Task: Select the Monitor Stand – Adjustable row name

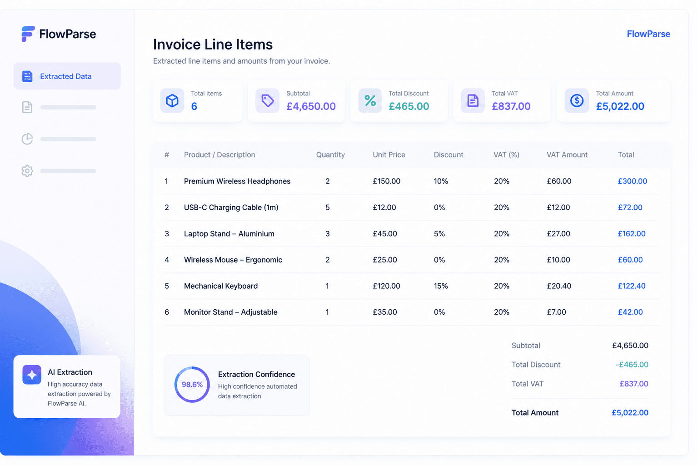Action: click(231, 312)
